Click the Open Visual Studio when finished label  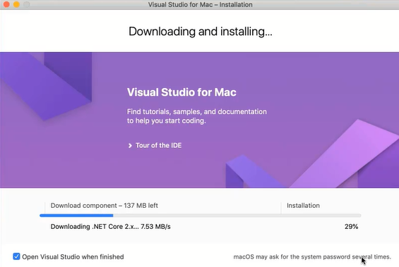[x=73, y=257]
